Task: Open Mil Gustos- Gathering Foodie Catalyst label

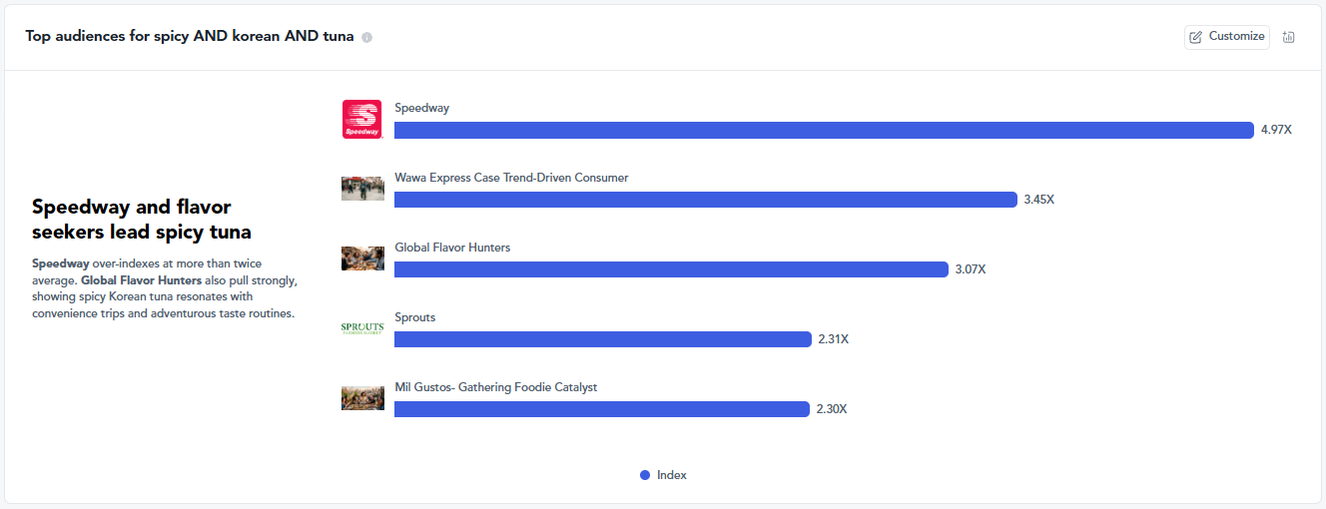Action: click(x=496, y=387)
